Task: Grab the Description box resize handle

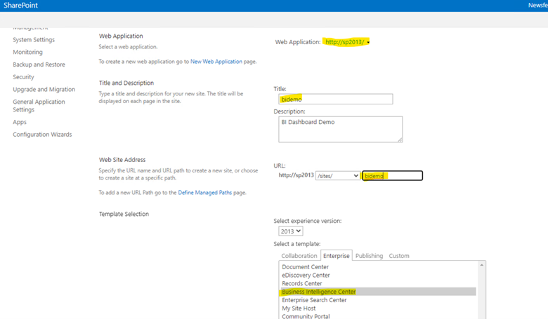Action: pos(400,140)
